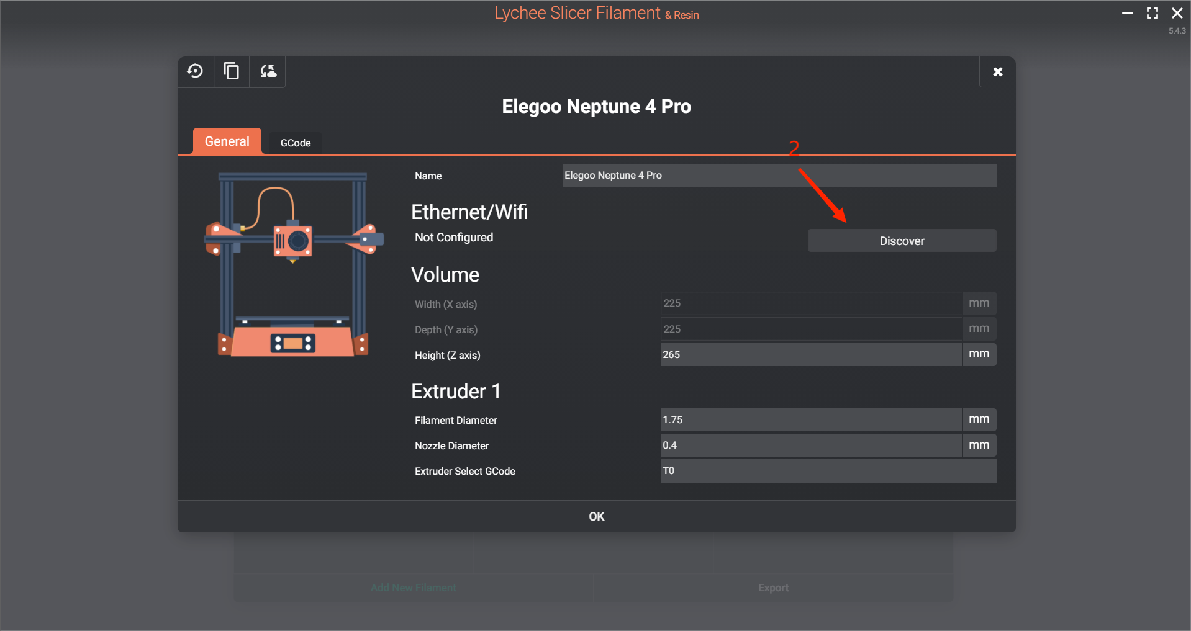Click the mm unit next to Nozzle Diameter
The height and width of the screenshot is (631, 1191).
979,445
